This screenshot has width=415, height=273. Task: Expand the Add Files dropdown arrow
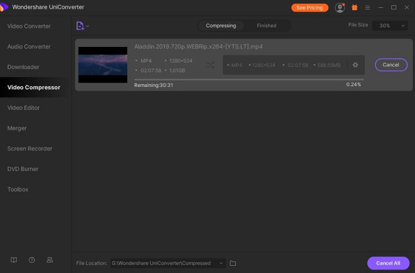[87, 26]
